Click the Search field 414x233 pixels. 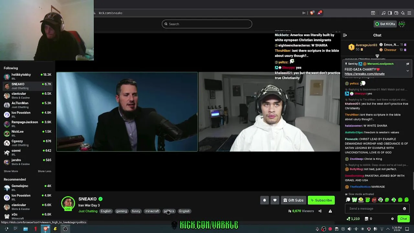pyautogui.click(x=207, y=24)
